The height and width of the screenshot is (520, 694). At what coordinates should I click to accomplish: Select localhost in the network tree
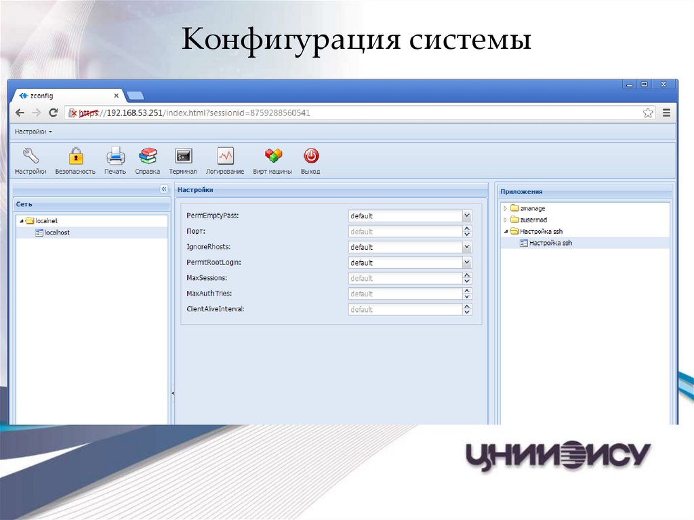click(x=57, y=233)
